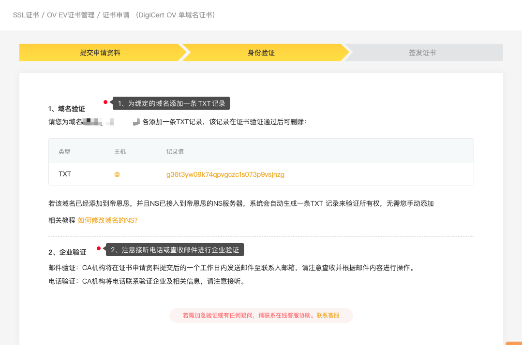
Task: Click the tooltip about 接听电话或查收邮件
Action: (x=175, y=250)
